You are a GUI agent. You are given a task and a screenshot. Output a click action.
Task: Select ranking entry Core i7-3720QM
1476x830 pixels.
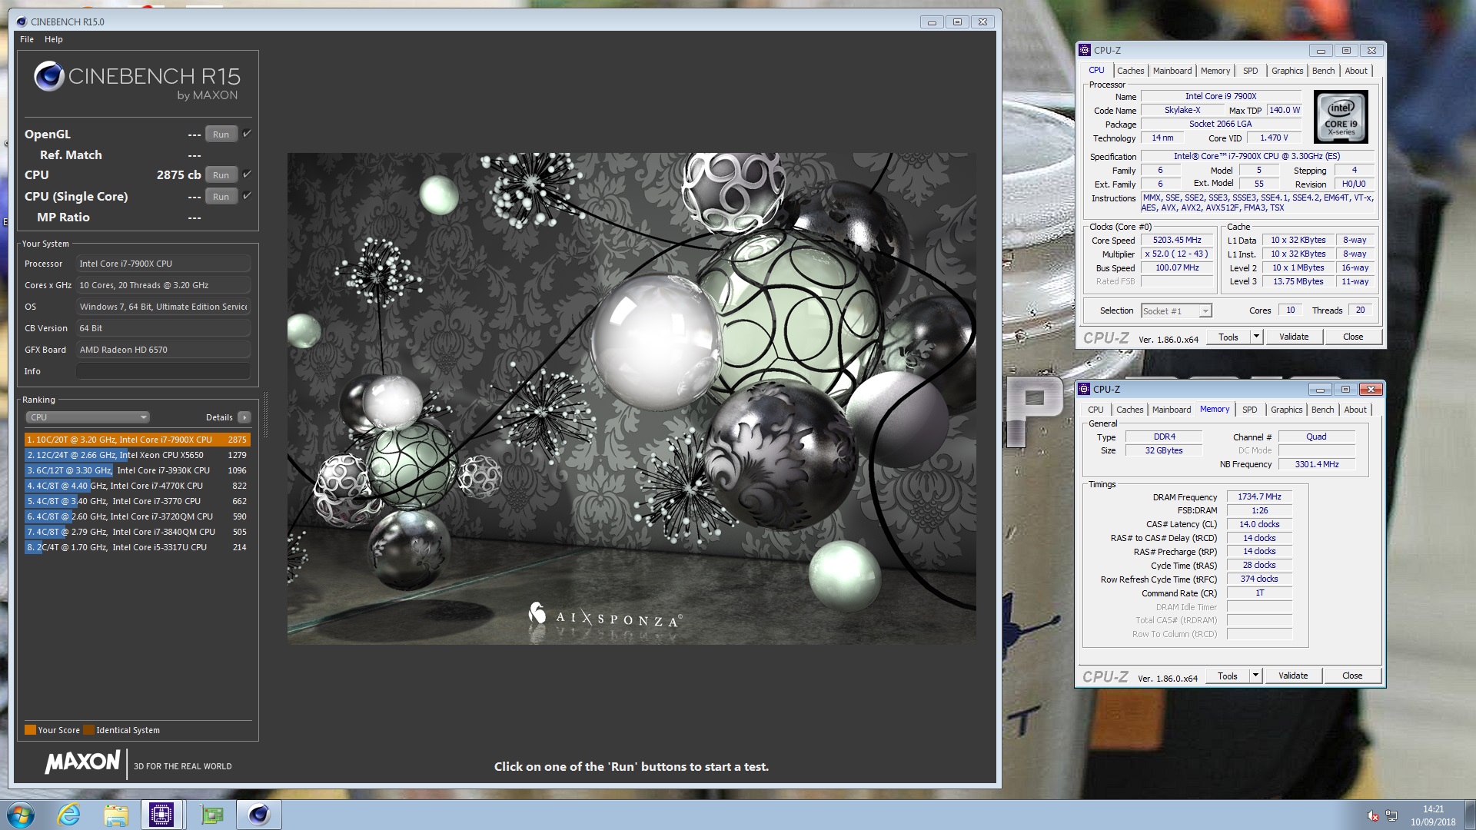click(137, 516)
